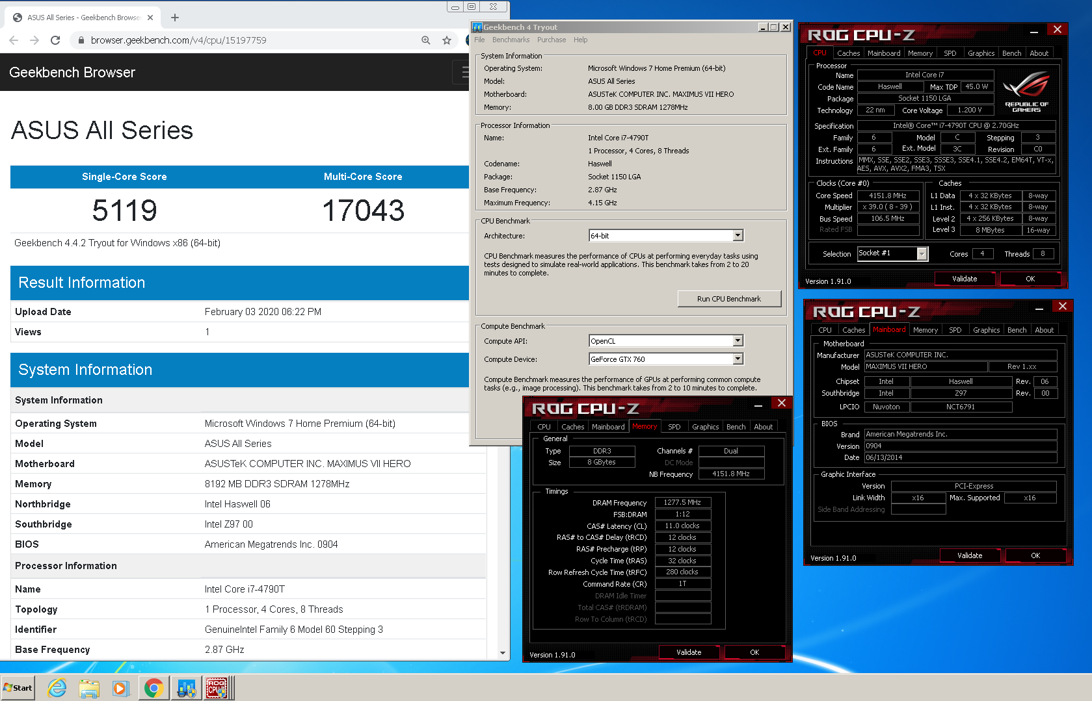Open About tab in top CPU-Z window
Screen dimensions: 1092x701
(x=1039, y=53)
